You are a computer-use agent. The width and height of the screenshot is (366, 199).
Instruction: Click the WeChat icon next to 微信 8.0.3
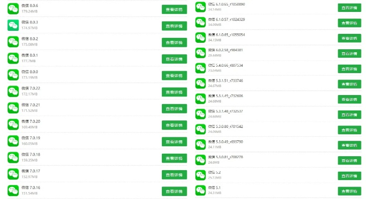[13, 25]
